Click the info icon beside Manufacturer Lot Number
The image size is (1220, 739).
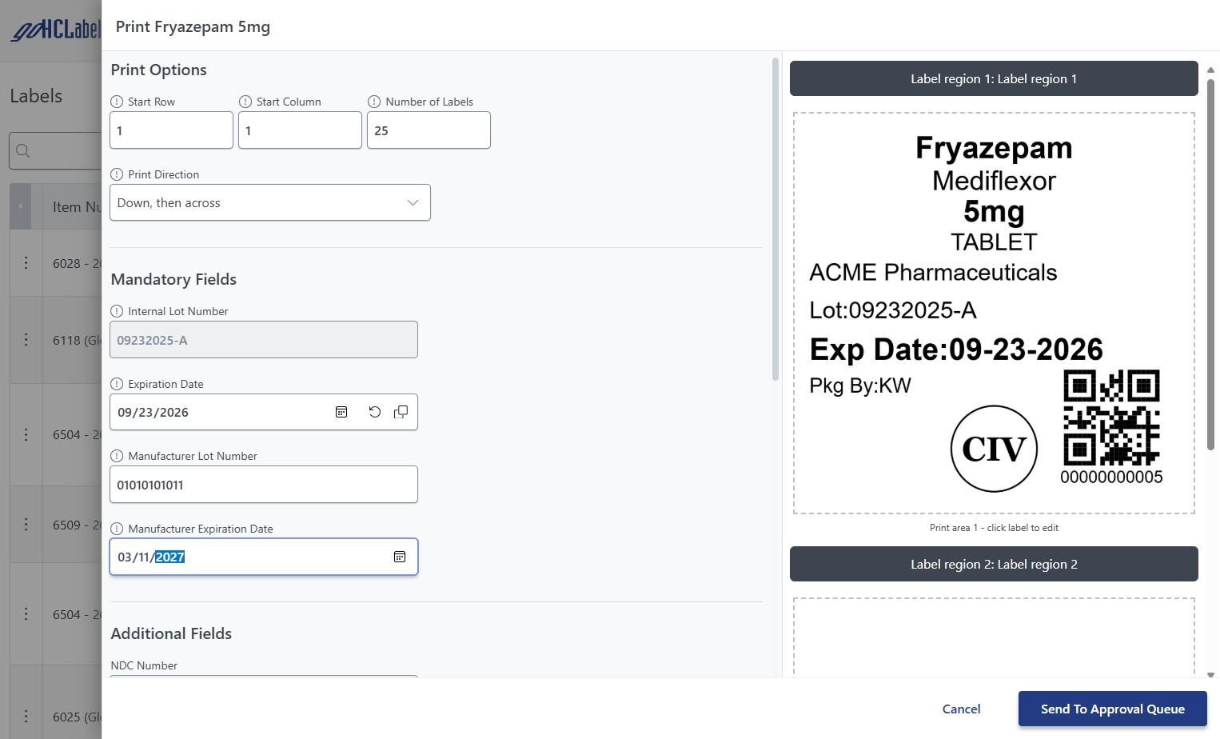117,456
